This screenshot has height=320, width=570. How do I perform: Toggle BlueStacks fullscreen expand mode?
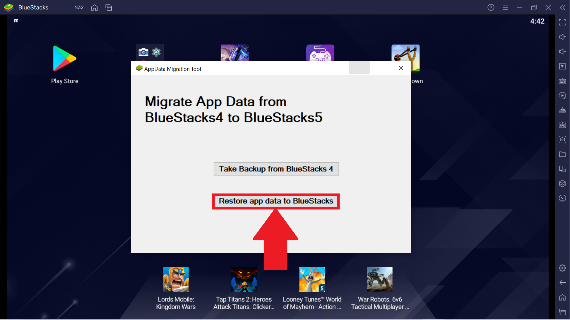(x=562, y=22)
